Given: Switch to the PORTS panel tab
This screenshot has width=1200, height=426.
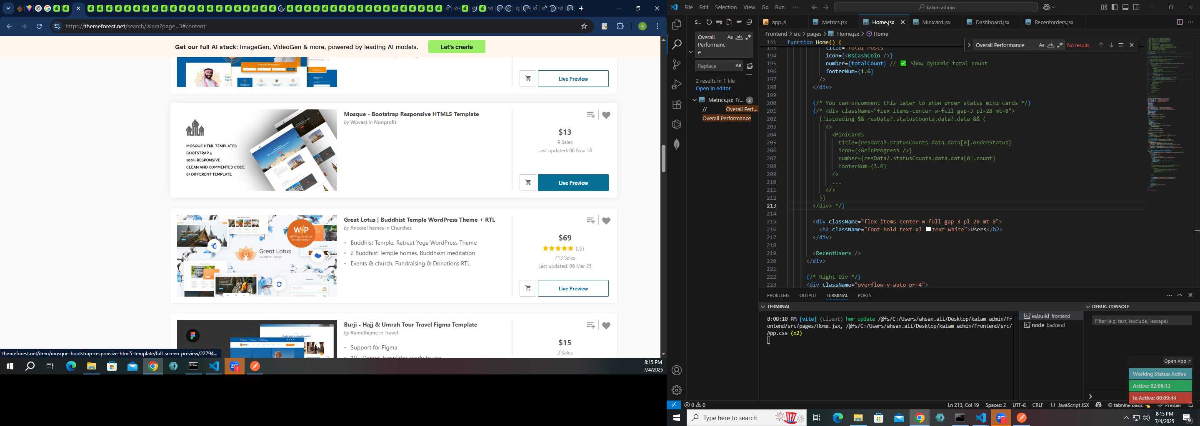Looking at the screenshot, I should pos(864,295).
